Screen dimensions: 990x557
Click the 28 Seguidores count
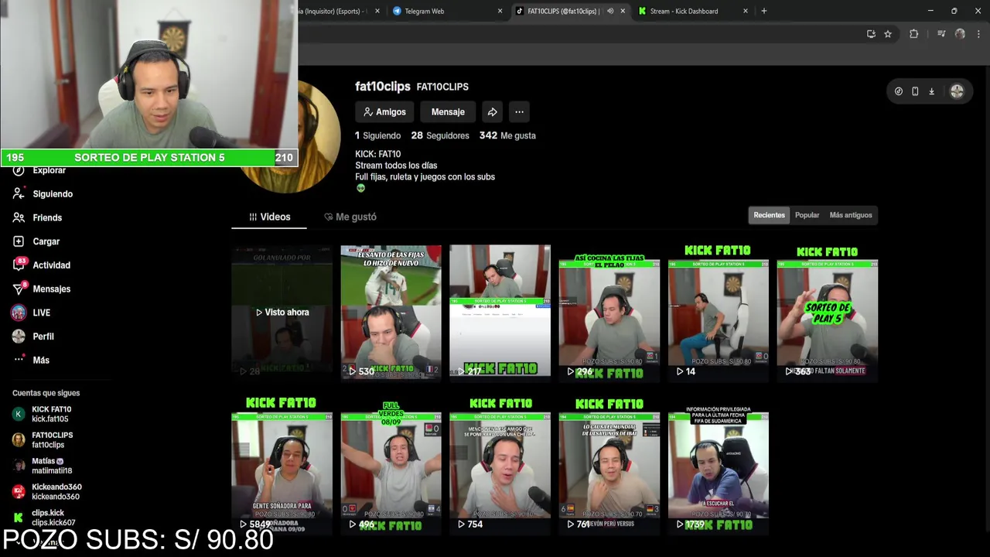point(440,135)
